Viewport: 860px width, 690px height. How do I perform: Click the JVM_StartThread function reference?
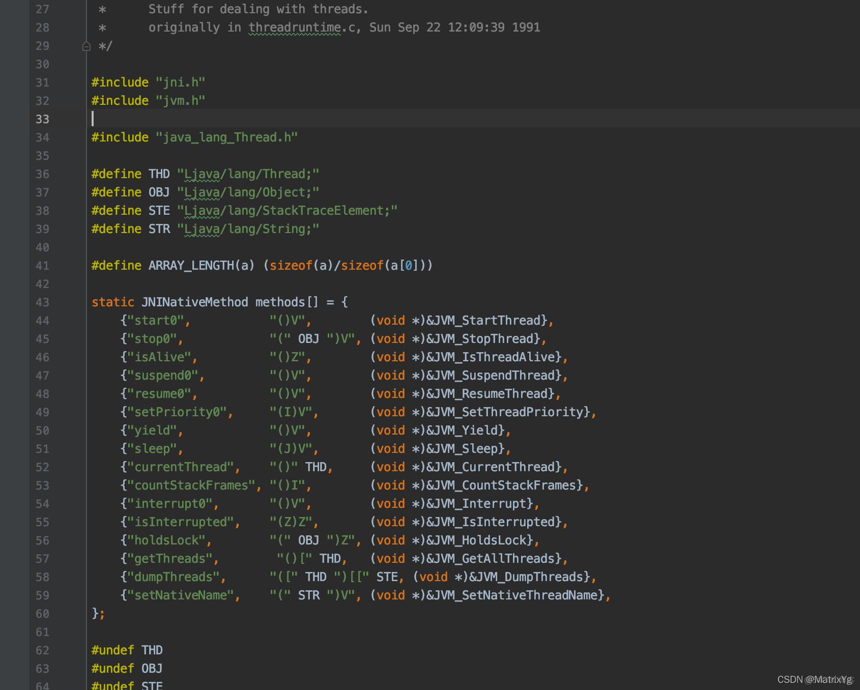point(486,321)
